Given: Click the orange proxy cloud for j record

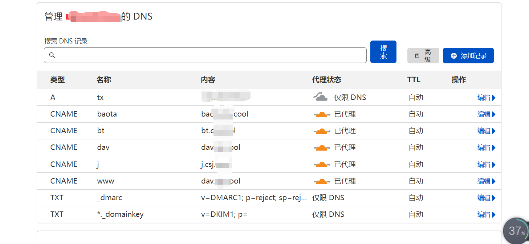Looking at the screenshot, I should click(322, 165).
